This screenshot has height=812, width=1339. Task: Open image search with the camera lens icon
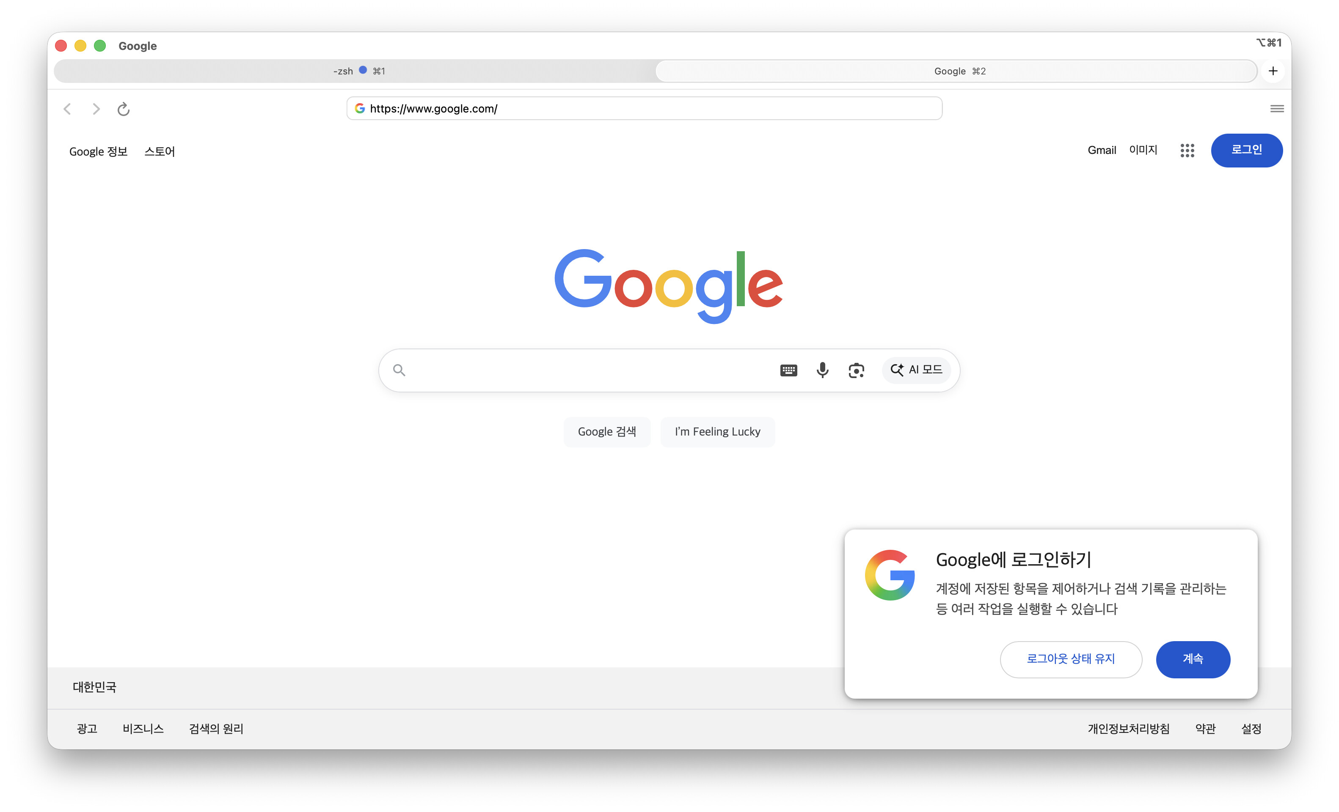click(x=856, y=370)
